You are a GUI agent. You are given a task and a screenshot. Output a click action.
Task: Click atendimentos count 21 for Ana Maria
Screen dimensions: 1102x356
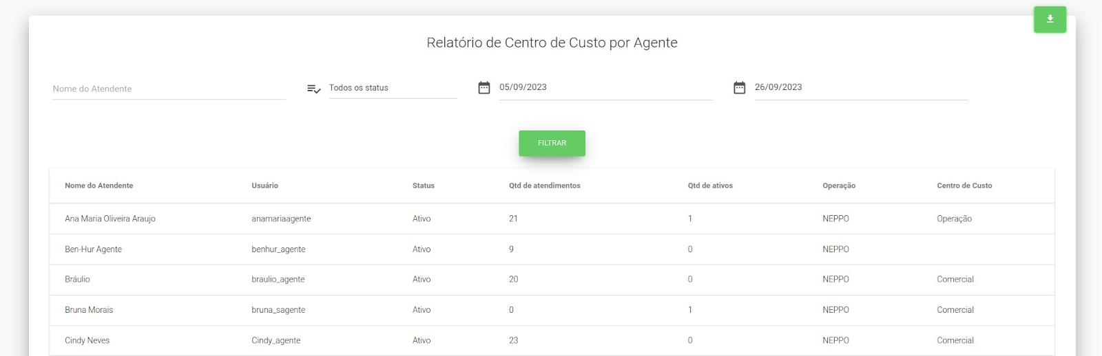point(513,219)
